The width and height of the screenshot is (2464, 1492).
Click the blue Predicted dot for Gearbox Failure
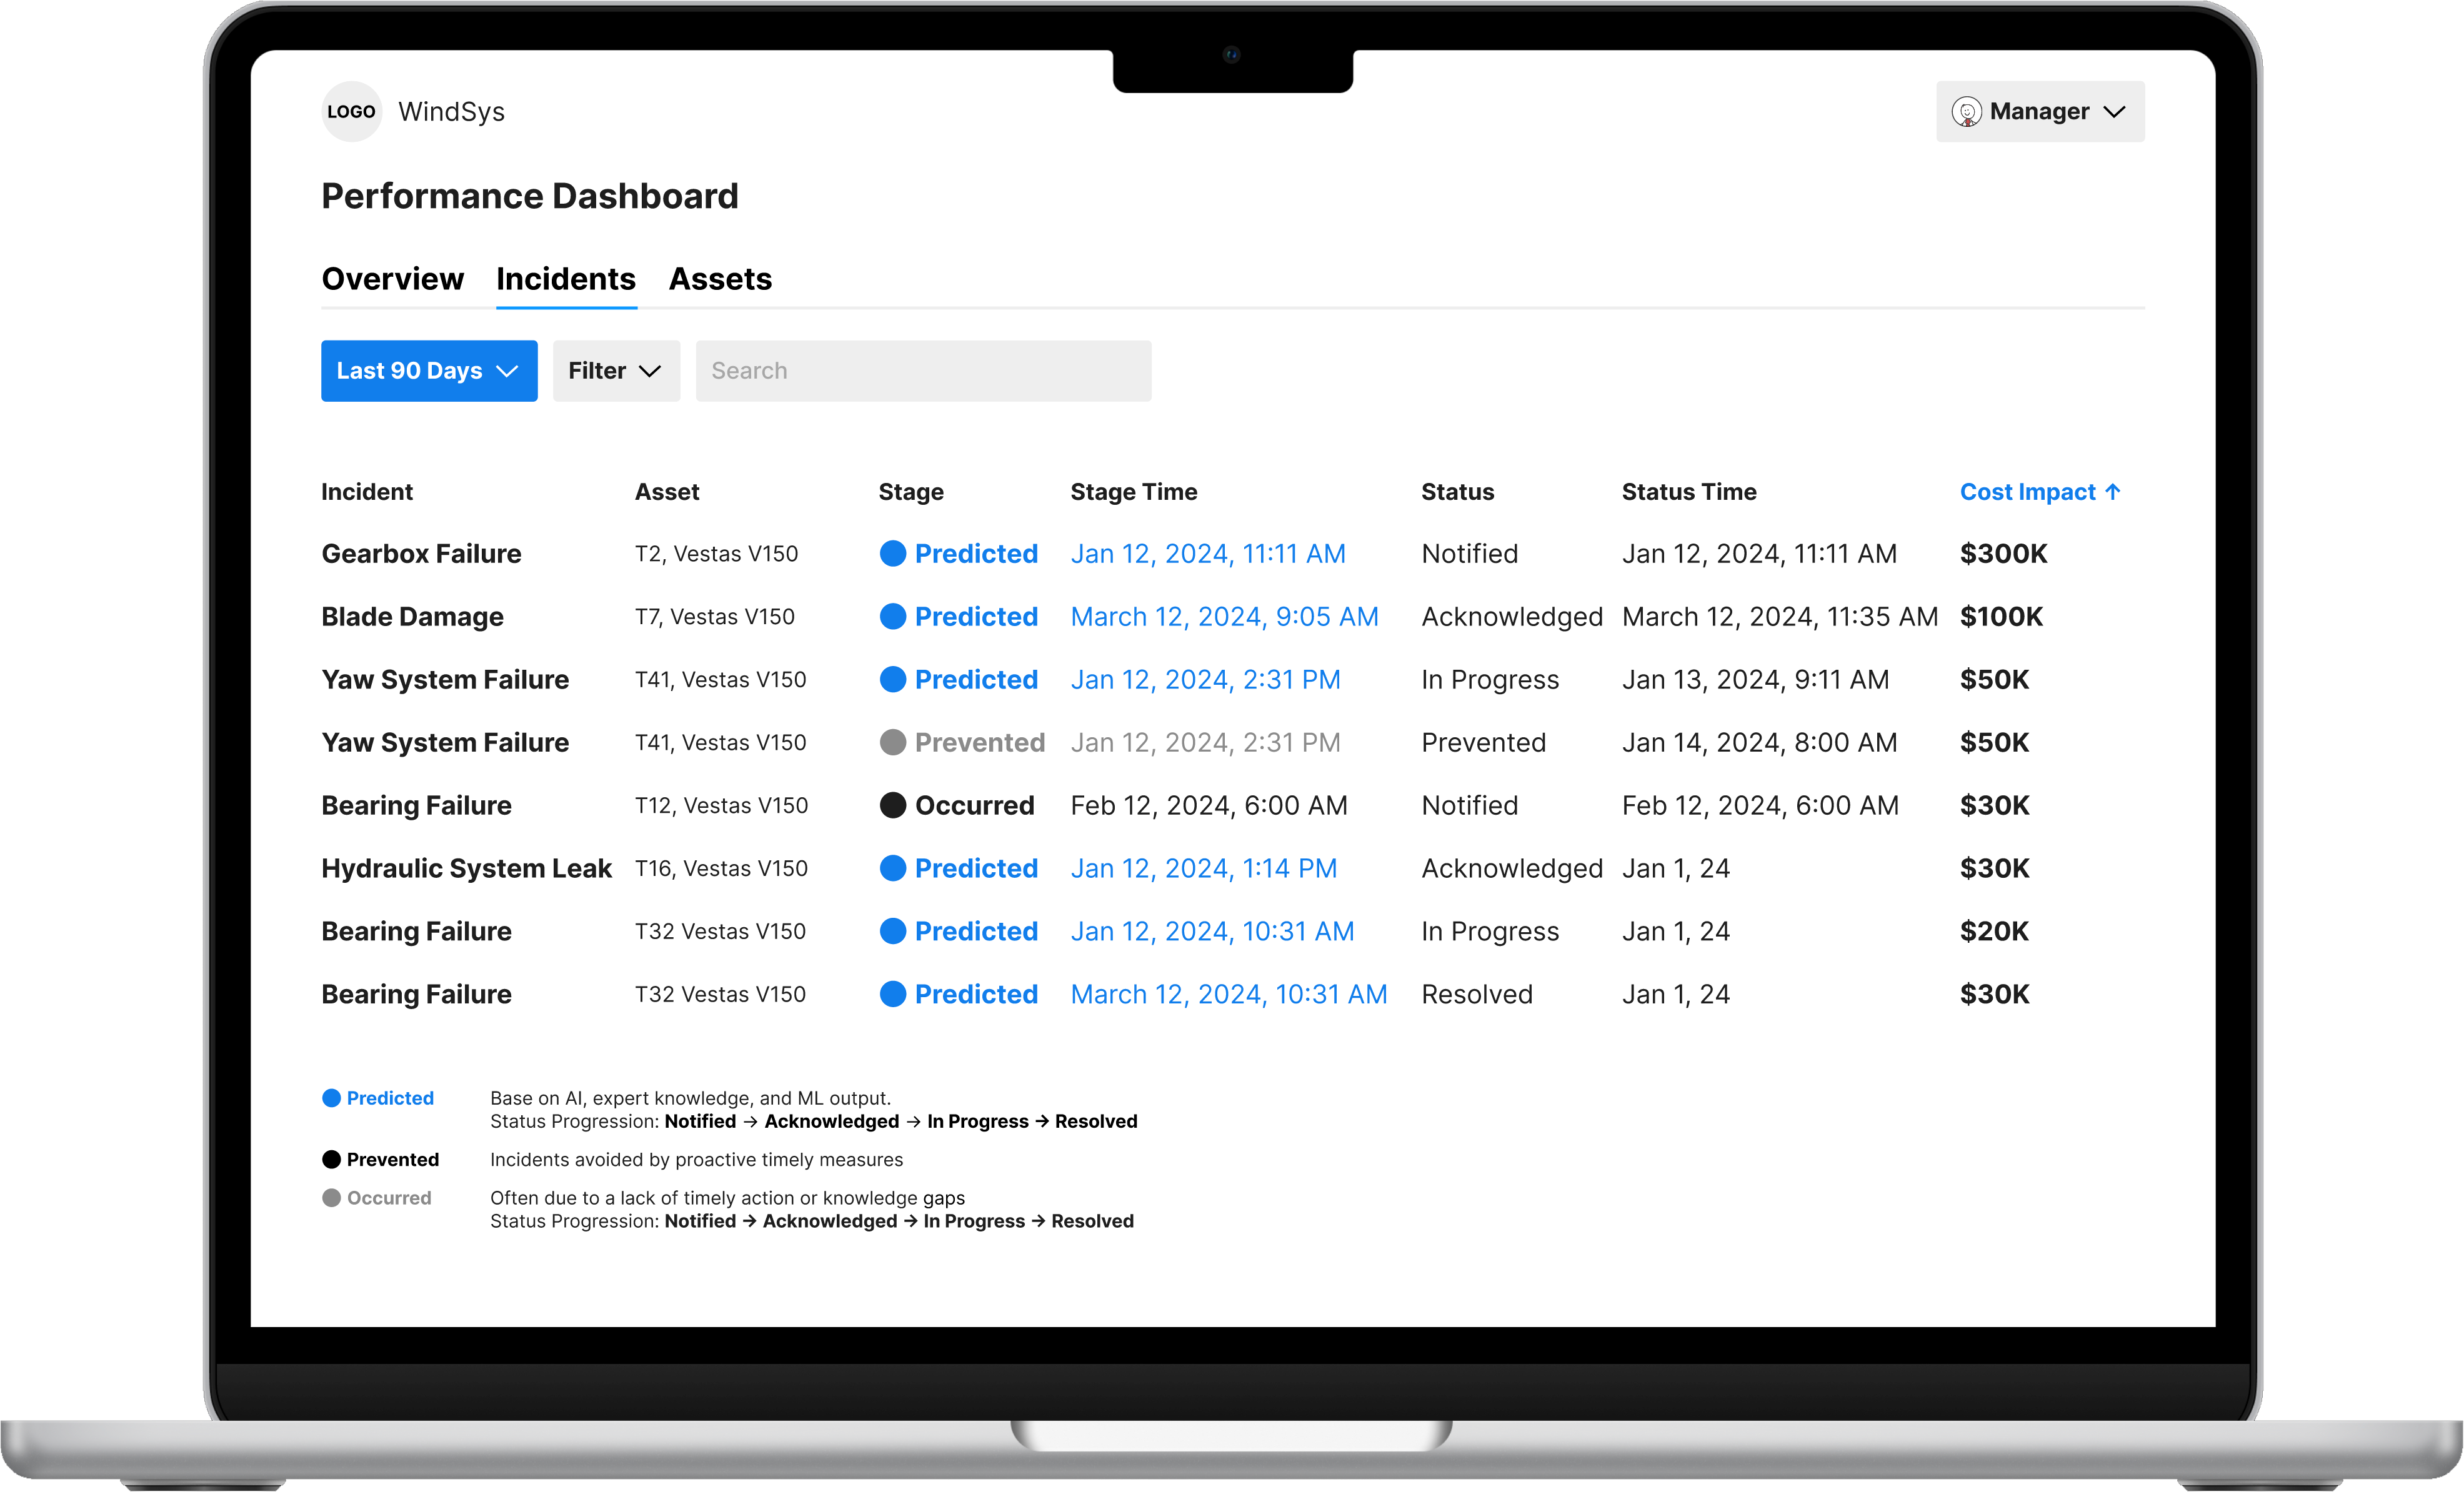(892, 553)
